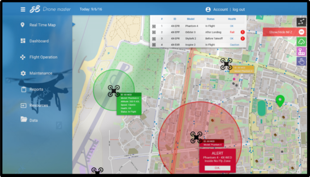
Task: Select the drone inside the red zone
Action: pos(196,137)
